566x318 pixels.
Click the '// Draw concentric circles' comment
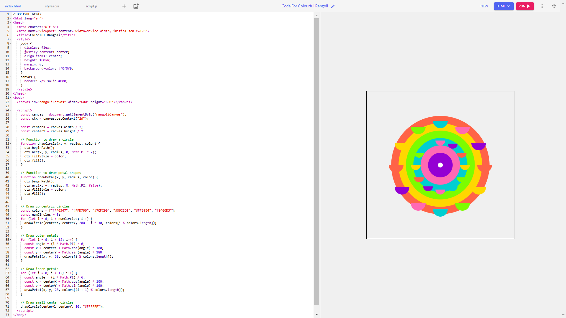45,206
